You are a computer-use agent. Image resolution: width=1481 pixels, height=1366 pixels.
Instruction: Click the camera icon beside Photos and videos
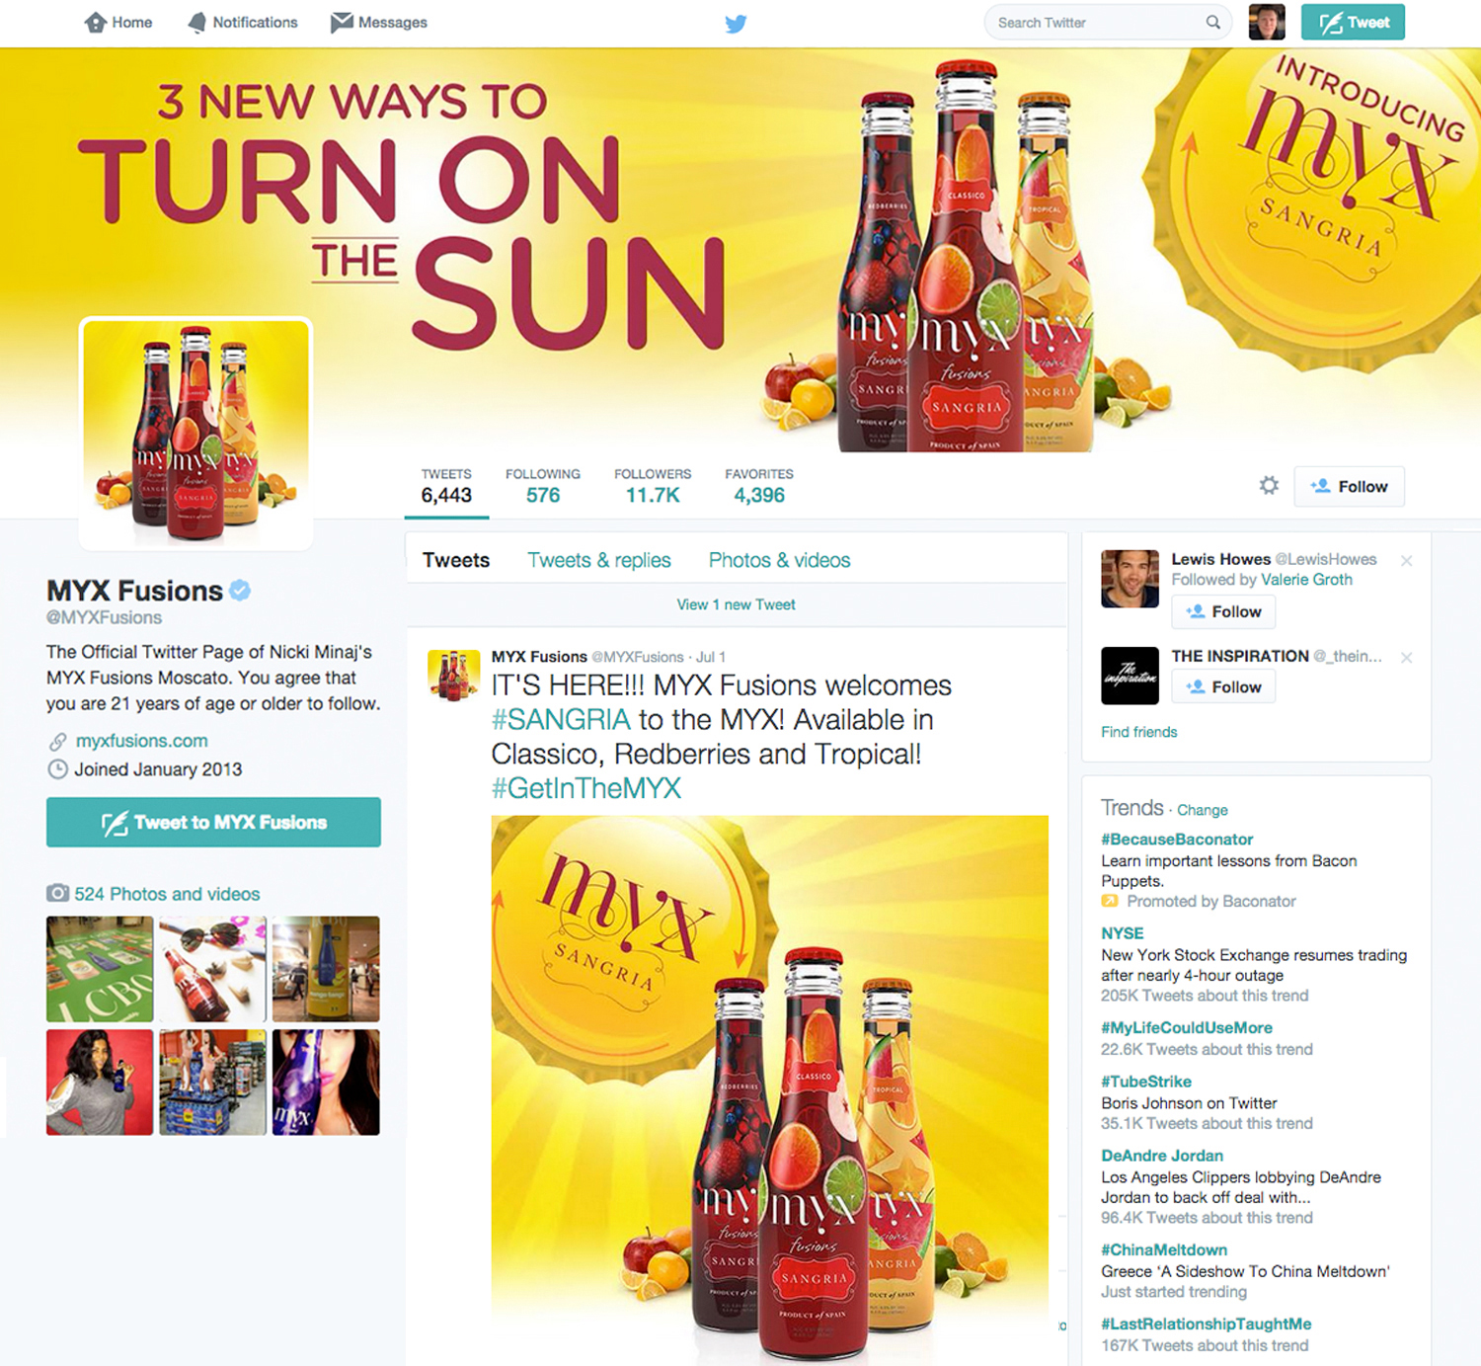click(x=58, y=894)
